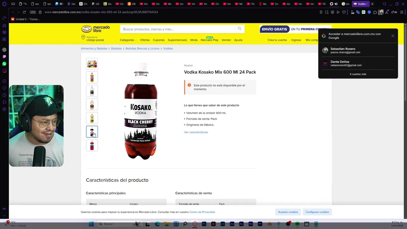Click the VPN badge in address bar
This screenshot has height=229, width=407.
(33, 12)
